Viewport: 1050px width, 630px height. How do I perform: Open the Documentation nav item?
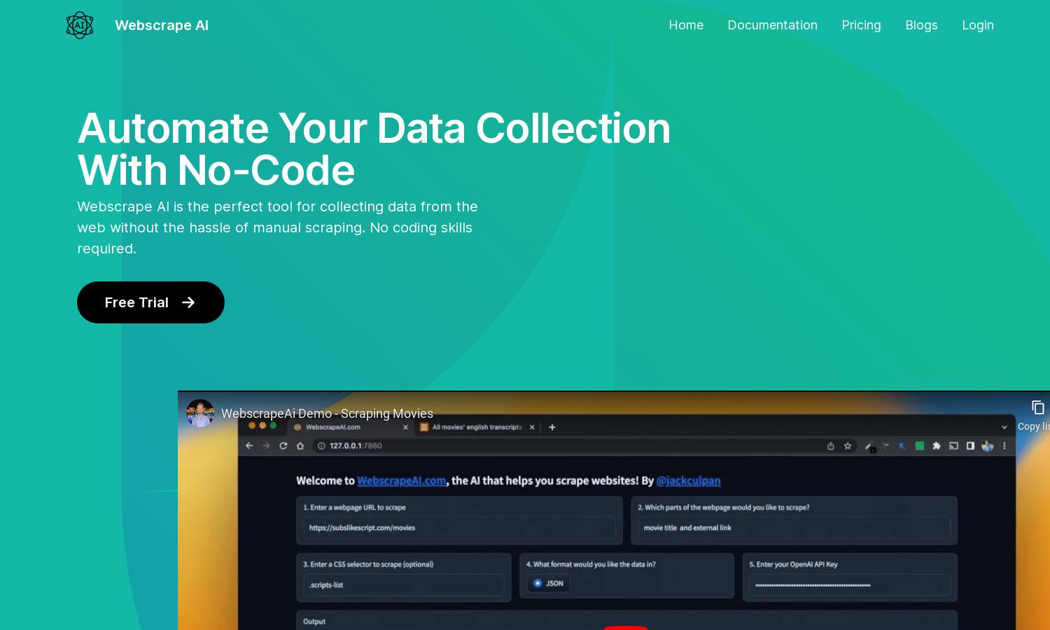[773, 25]
